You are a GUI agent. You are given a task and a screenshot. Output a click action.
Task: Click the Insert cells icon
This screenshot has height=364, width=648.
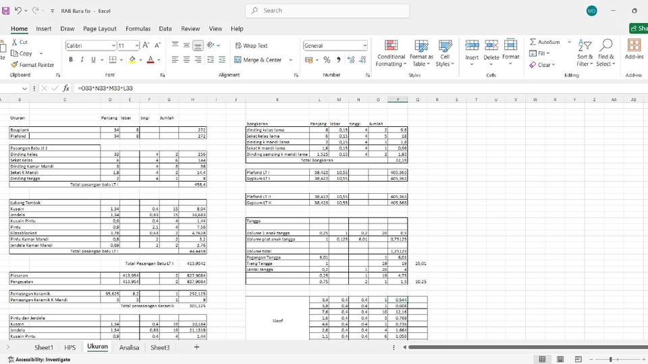tap(472, 45)
